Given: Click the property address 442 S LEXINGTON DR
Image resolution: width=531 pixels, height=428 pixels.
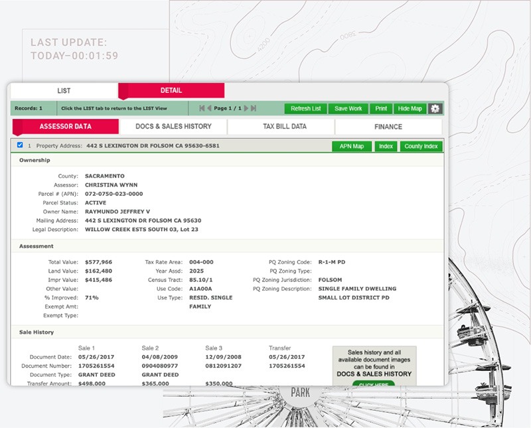Looking at the screenshot, I should [153, 145].
